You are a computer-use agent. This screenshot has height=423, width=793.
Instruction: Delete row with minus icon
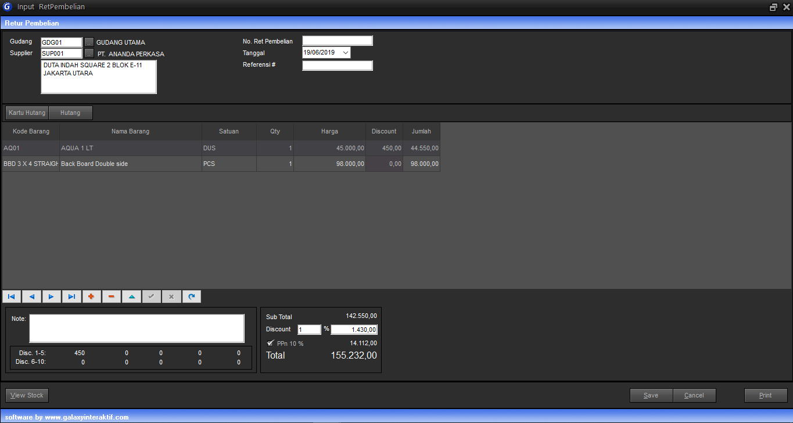point(111,297)
